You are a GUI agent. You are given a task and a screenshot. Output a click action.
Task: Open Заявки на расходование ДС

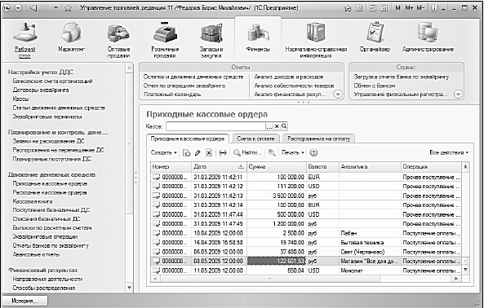pos(48,141)
